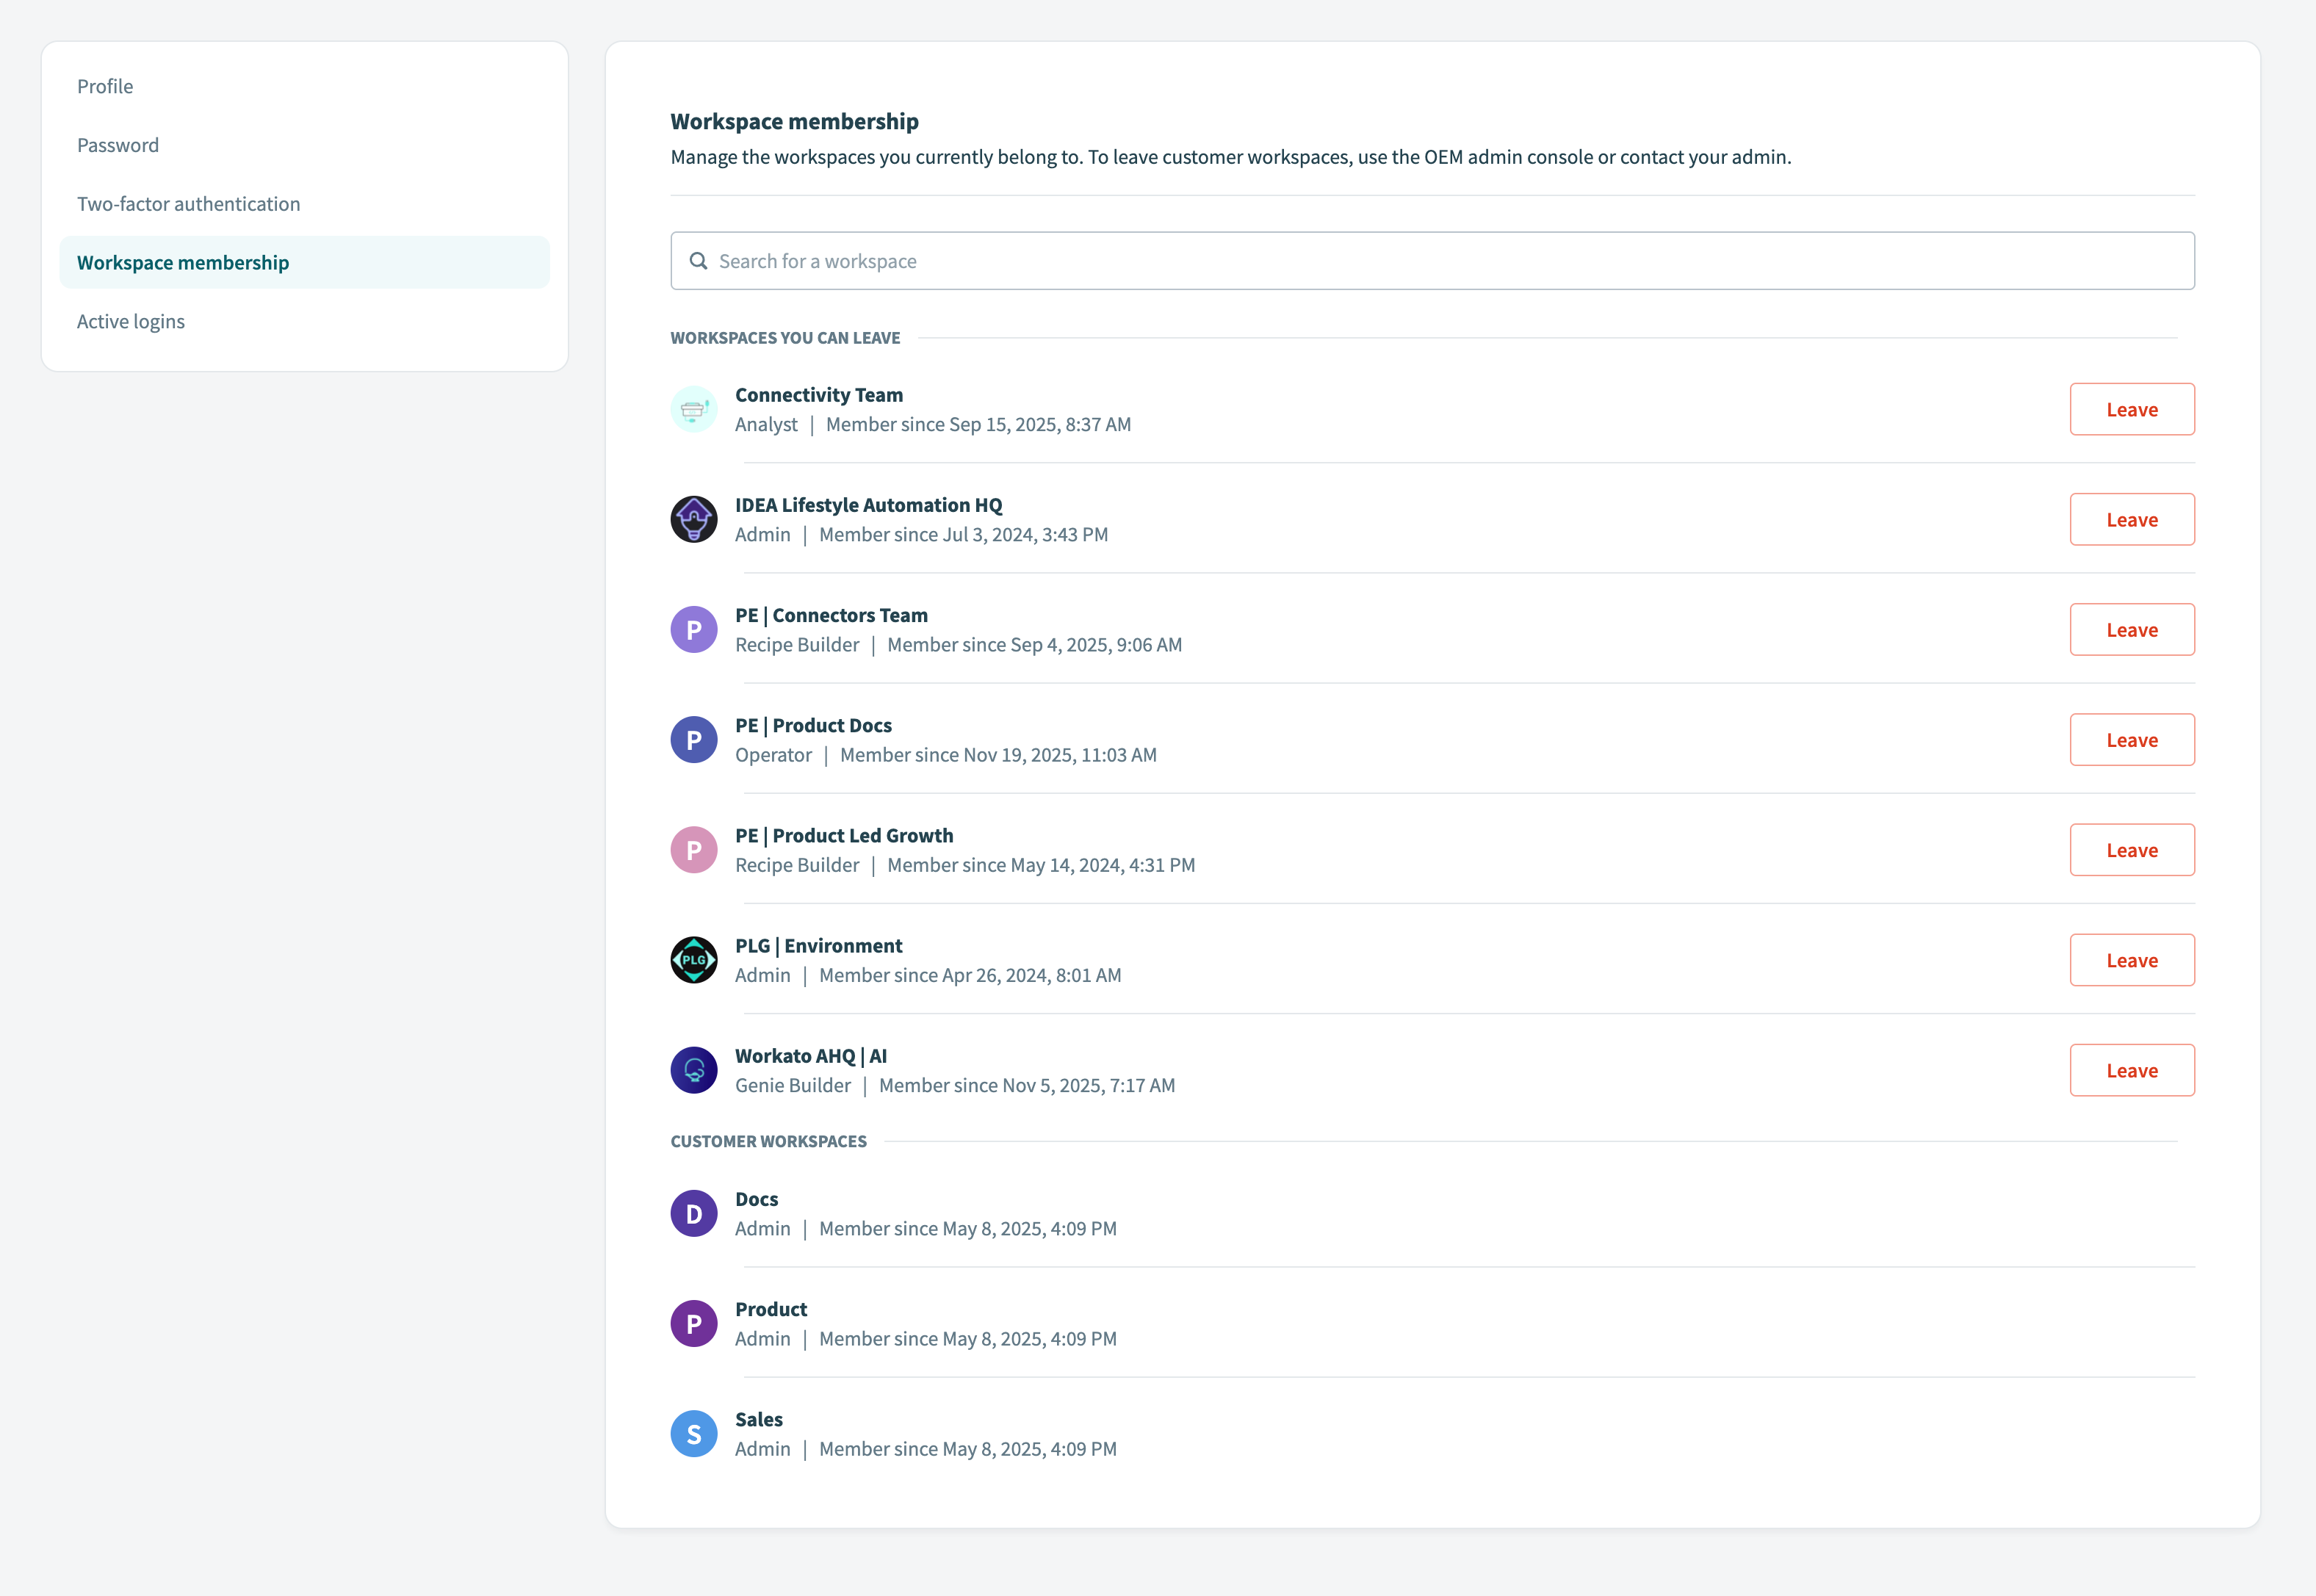This screenshot has height=1596, width=2316.
Task: Click the PE | Product Docs avatar icon
Action: click(x=693, y=739)
